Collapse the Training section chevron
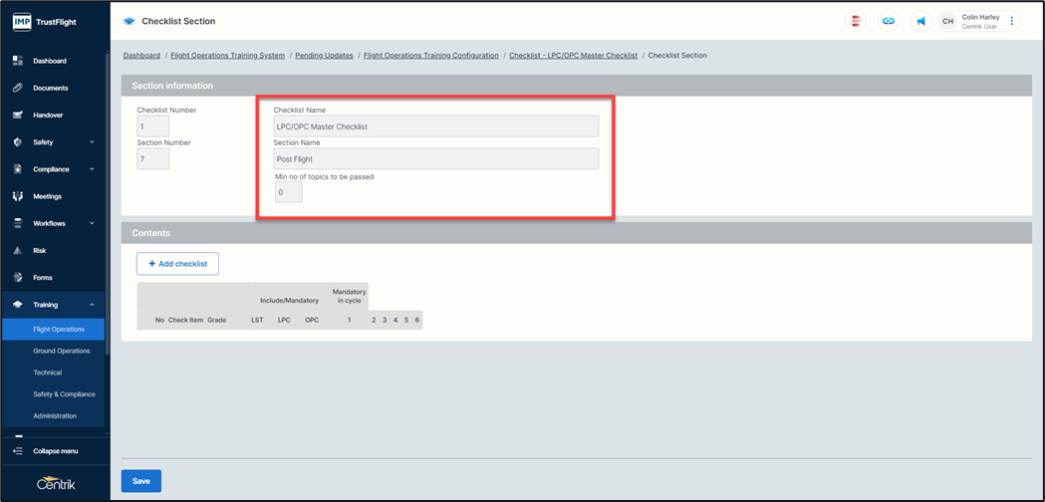1045x502 pixels. pyautogui.click(x=92, y=305)
